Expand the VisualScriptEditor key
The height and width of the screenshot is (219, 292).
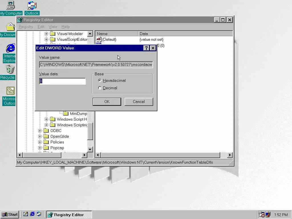click(x=46, y=39)
